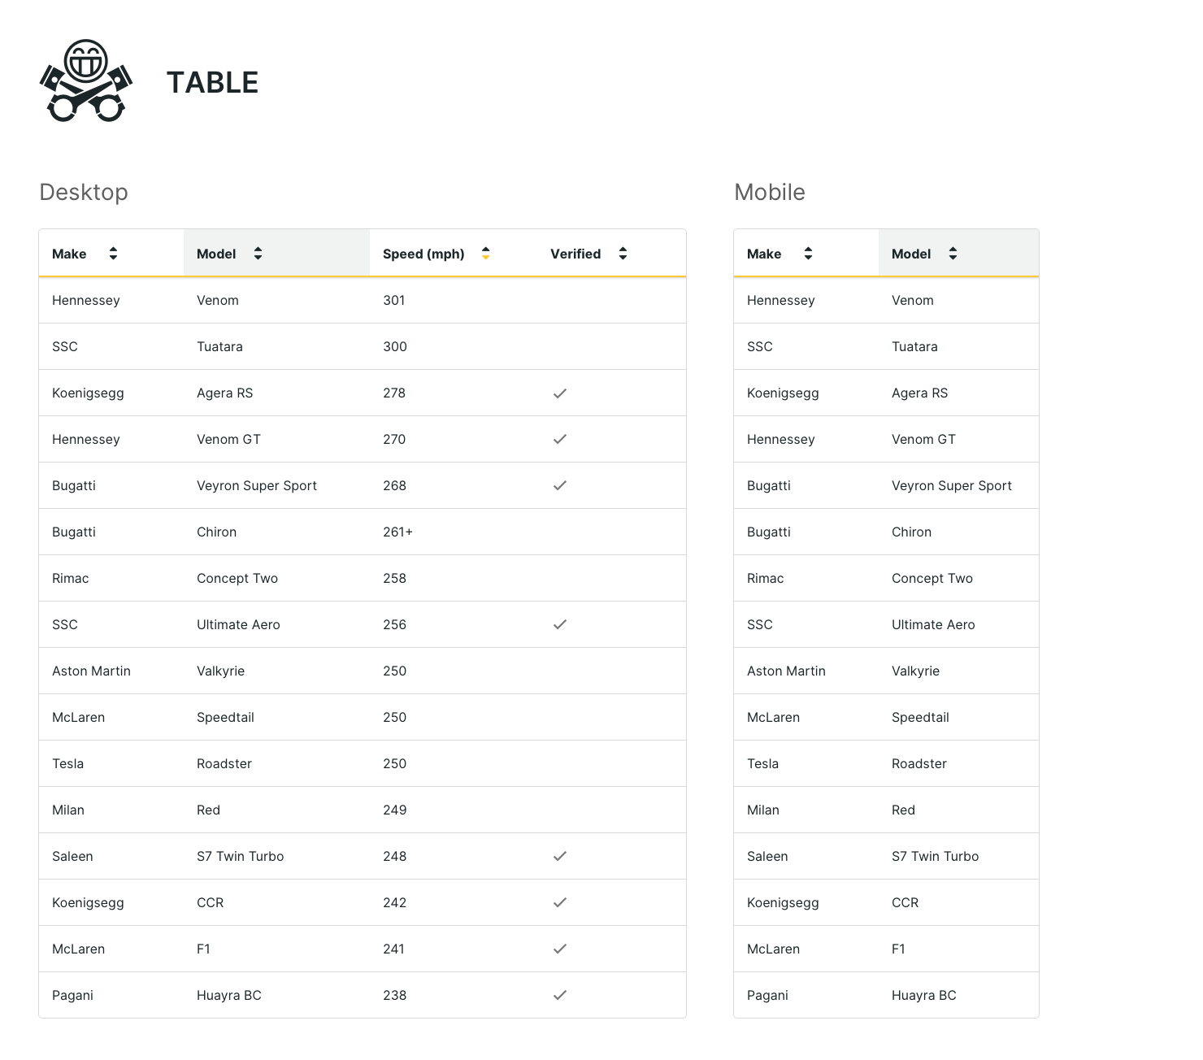Viewport: 1203px width, 1060px height.
Task: Click the Agera RS verified checkmark
Action: [x=560, y=393]
